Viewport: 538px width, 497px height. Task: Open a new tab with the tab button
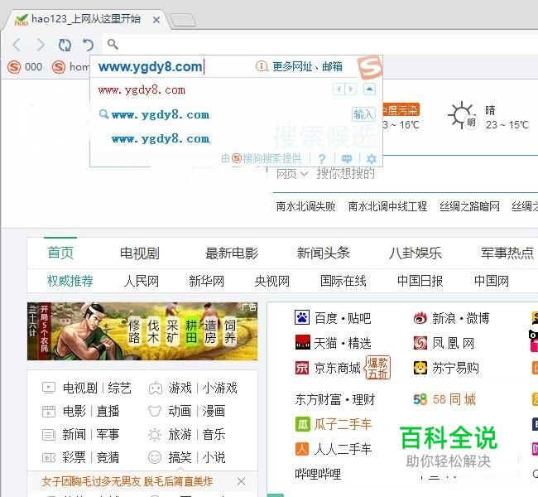pos(183,20)
